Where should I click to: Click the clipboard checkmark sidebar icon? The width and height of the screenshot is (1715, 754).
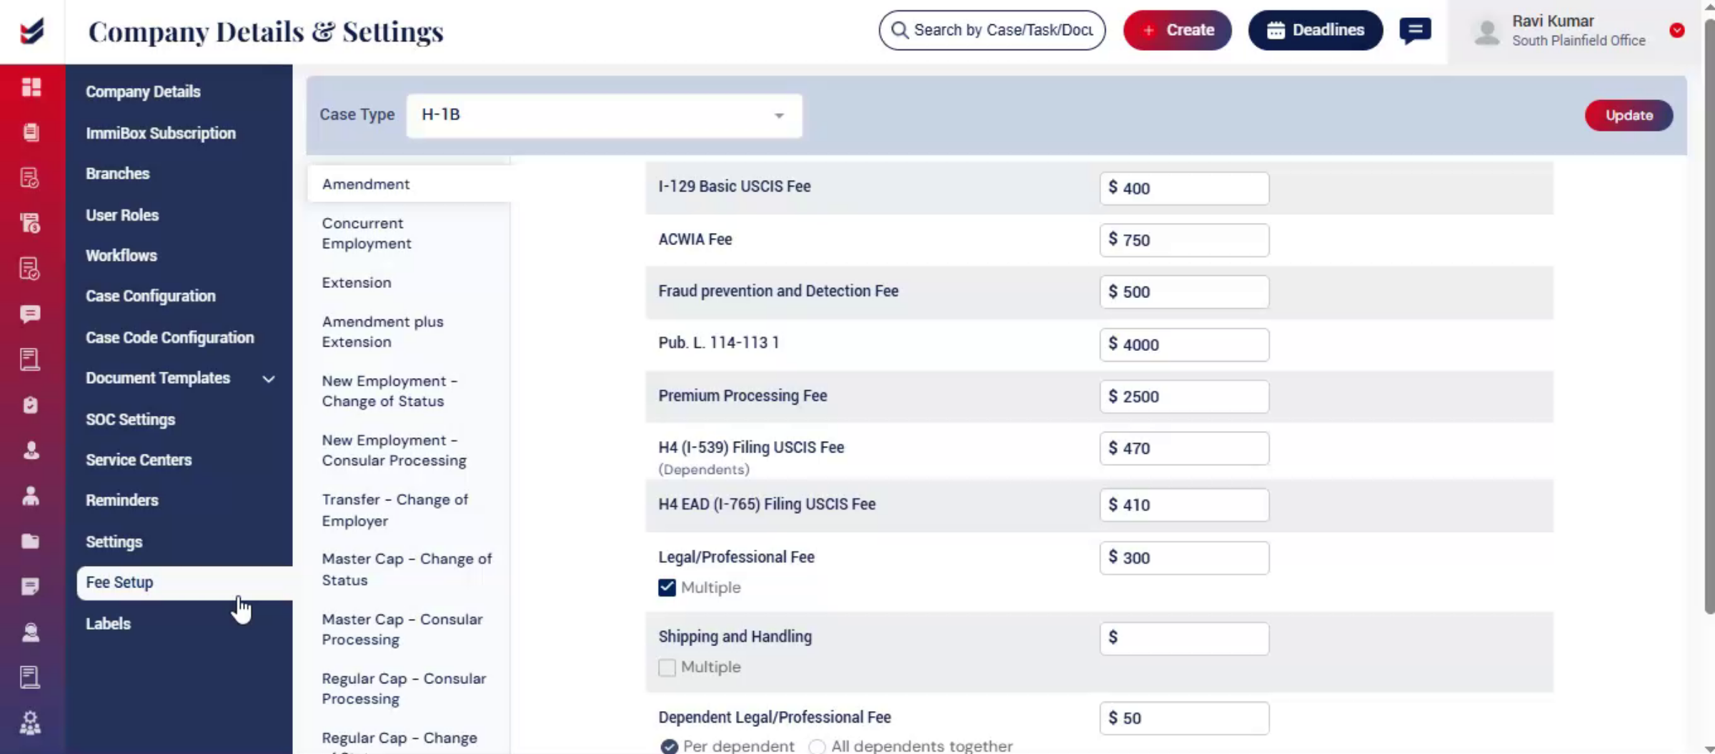pos(30,405)
